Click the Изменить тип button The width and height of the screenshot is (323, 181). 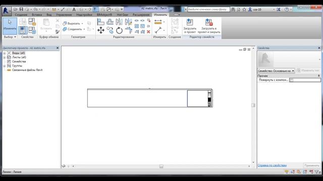pos(308,70)
